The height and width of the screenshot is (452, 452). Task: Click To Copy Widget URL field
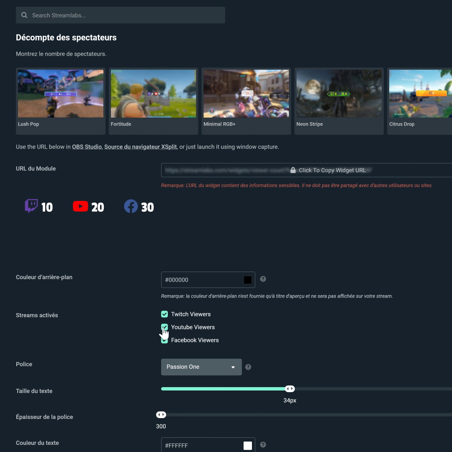click(x=306, y=170)
